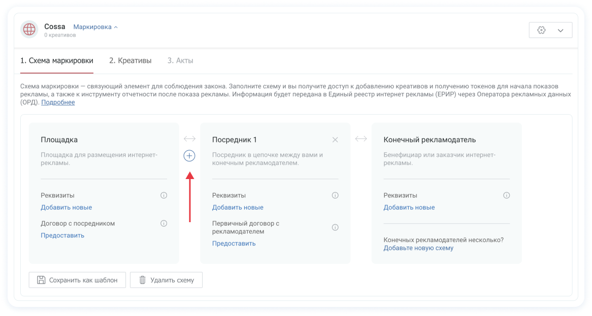The height and width of the screenshot is (316, 592).
Task: Click the trash icon on Удалить схему
Action: click(143, 279)
